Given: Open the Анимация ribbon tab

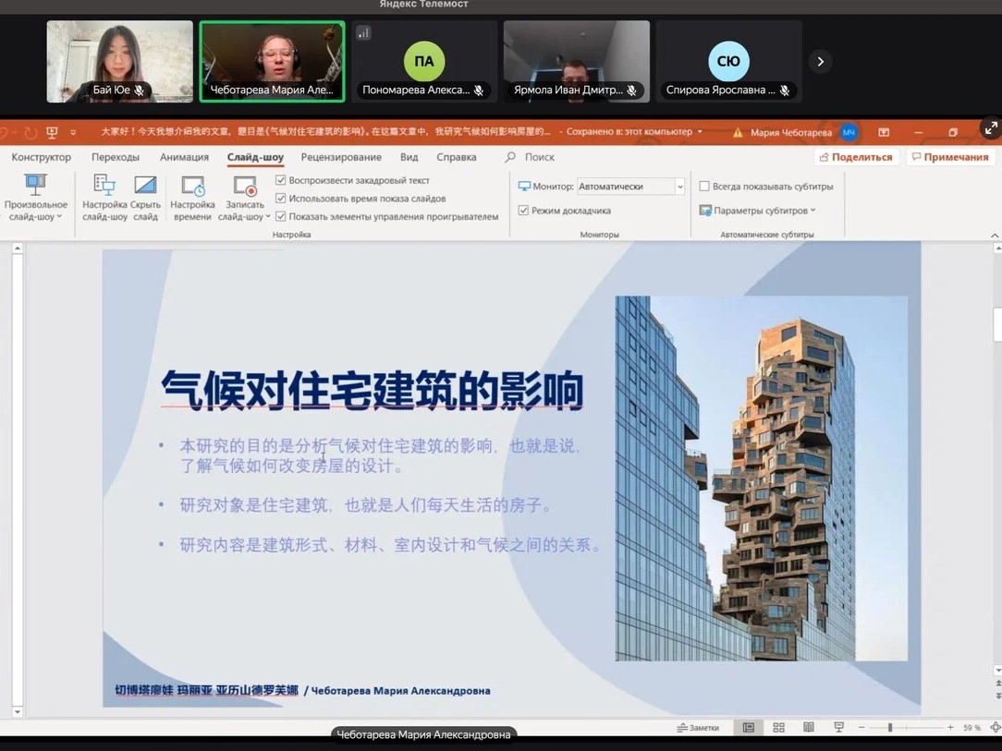Looking at the screenshot, I should pos(184,157).
